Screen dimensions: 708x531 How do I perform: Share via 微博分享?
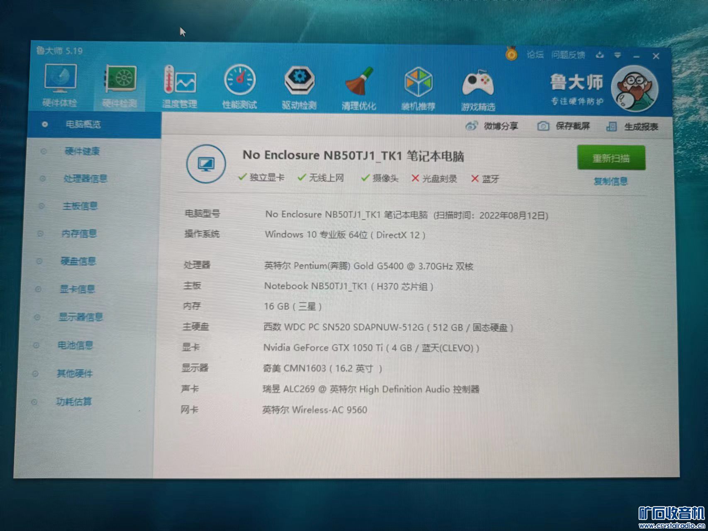pyautogui.click(x=492, y=126)
